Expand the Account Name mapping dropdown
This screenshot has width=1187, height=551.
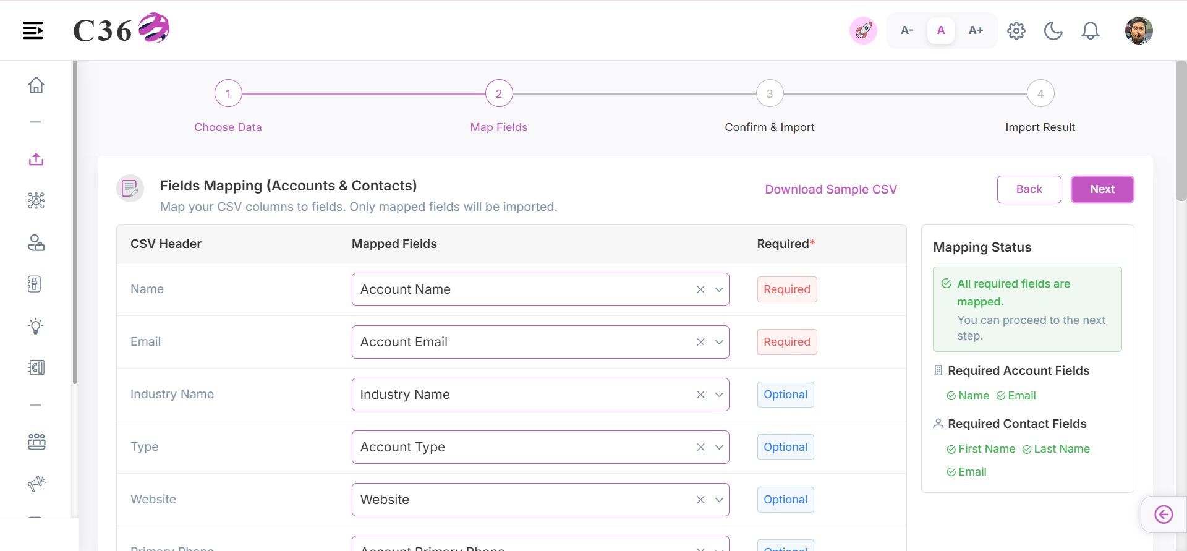click(719, 289)
